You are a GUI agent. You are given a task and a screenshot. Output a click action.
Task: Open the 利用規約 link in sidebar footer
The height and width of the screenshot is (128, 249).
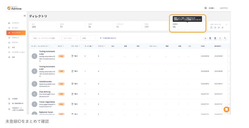pos(13,99)
